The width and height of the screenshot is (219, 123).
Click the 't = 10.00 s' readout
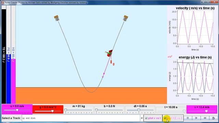(x=171, y=107)
